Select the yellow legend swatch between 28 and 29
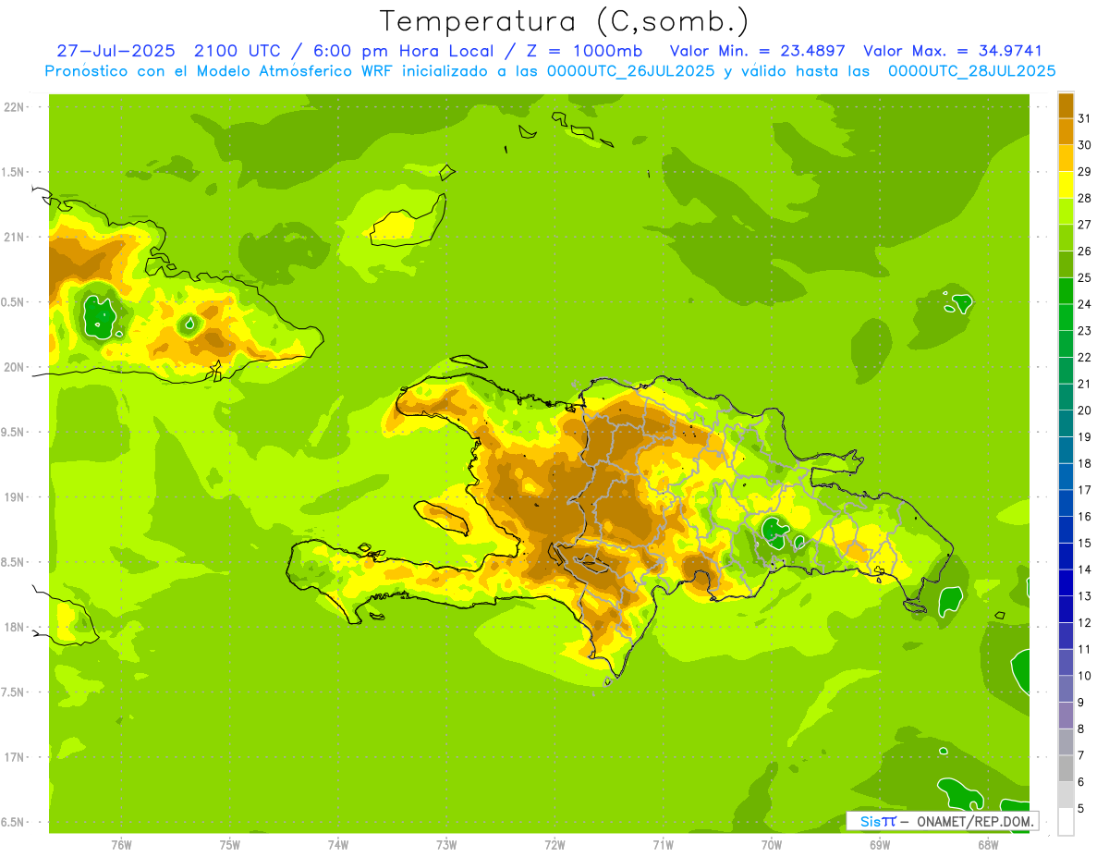This screenshot has height=857, width=1109. (x=1066, y=186)
